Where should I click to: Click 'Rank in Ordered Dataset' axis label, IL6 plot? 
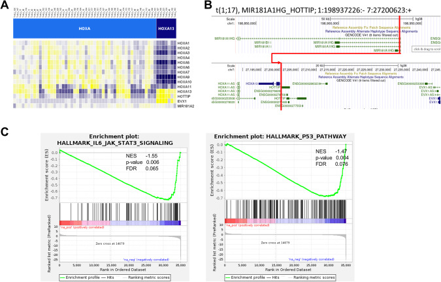tap(123, 270)
